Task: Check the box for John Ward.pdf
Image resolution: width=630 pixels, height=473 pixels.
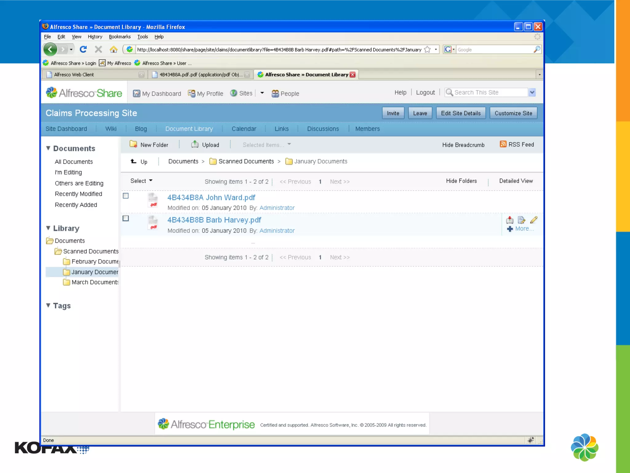Action: pyautogui.click(x=126, y=196)
